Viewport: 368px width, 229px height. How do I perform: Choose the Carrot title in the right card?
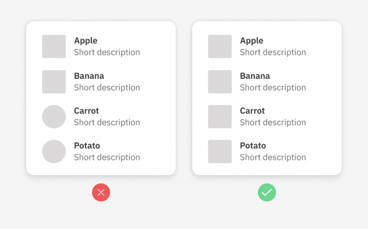(x=253, y=111)
